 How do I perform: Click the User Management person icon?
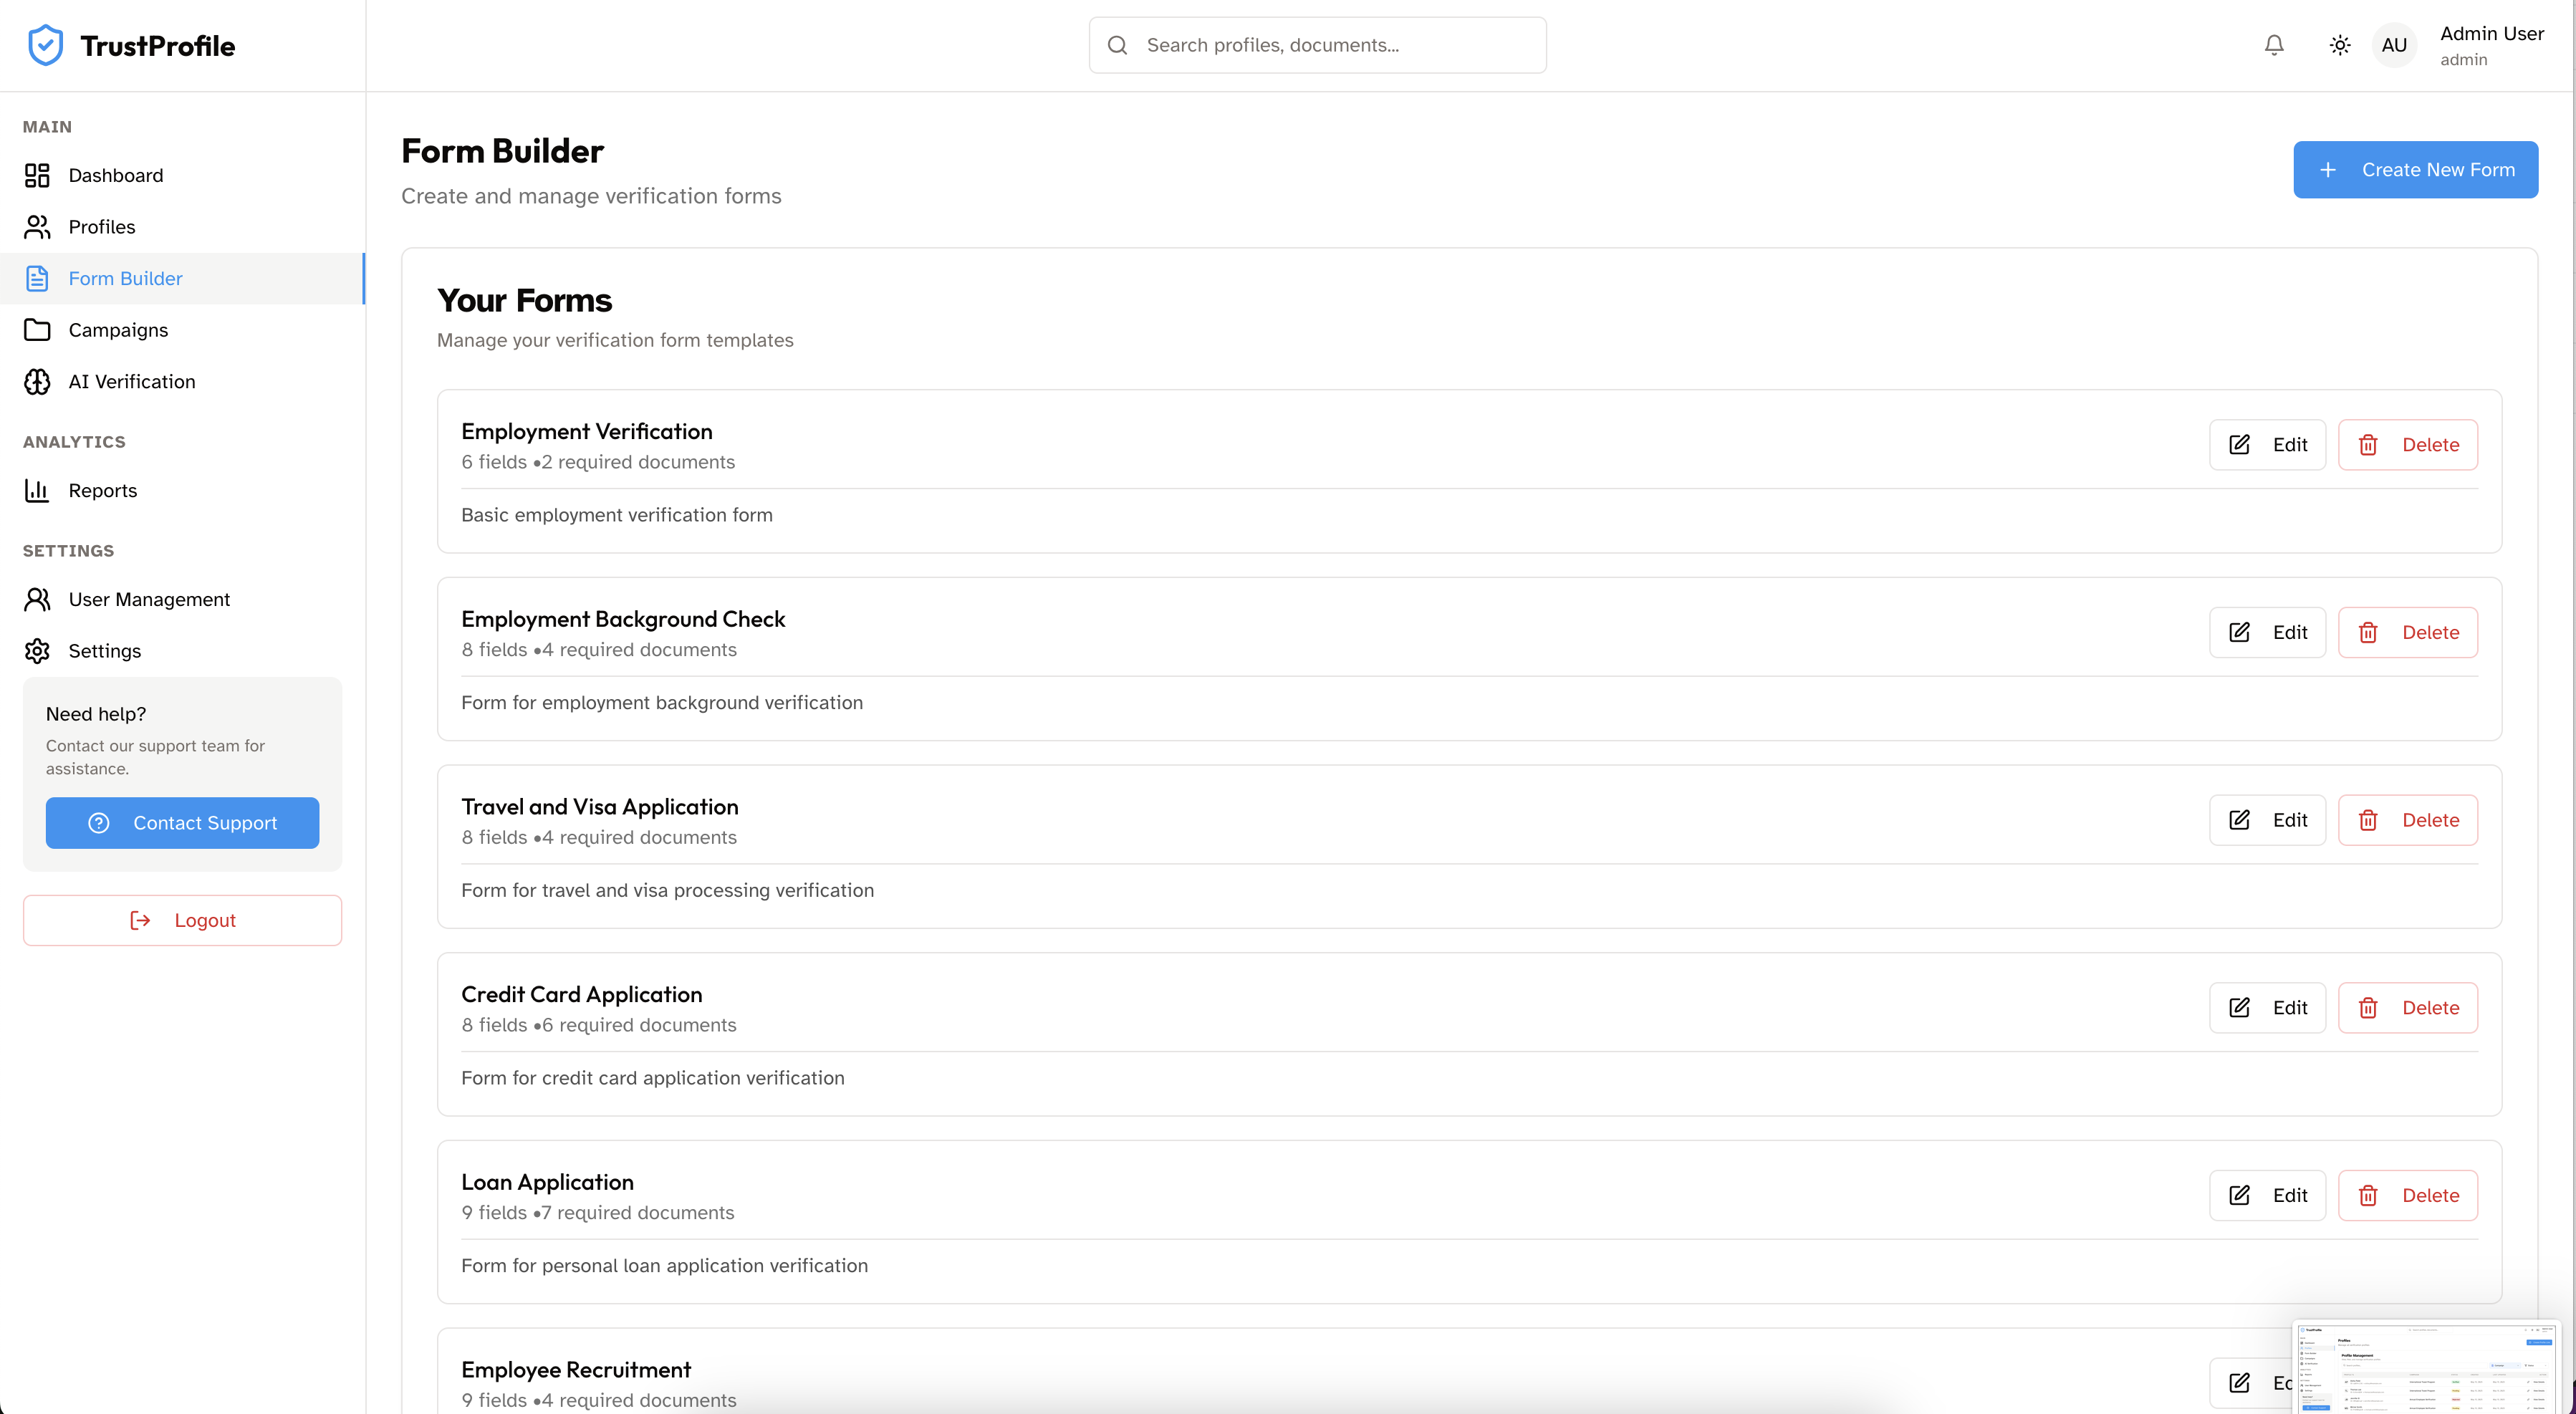pos(37,599)
